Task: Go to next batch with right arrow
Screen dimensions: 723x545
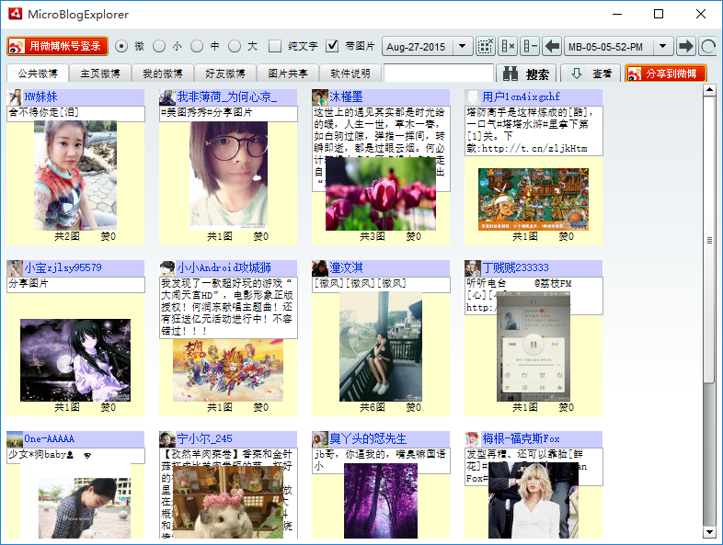Action: (686, 46)
